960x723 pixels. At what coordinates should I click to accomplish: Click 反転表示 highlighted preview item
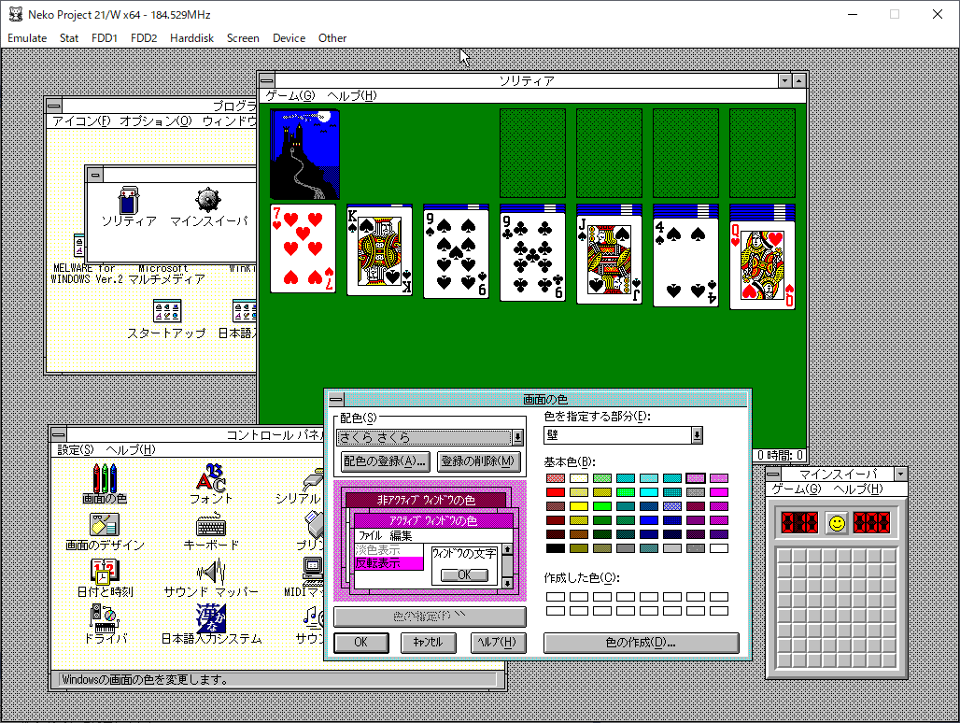[x=388, y=563]
